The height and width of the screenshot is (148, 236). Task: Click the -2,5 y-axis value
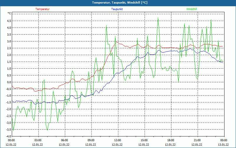coord(9,116)
